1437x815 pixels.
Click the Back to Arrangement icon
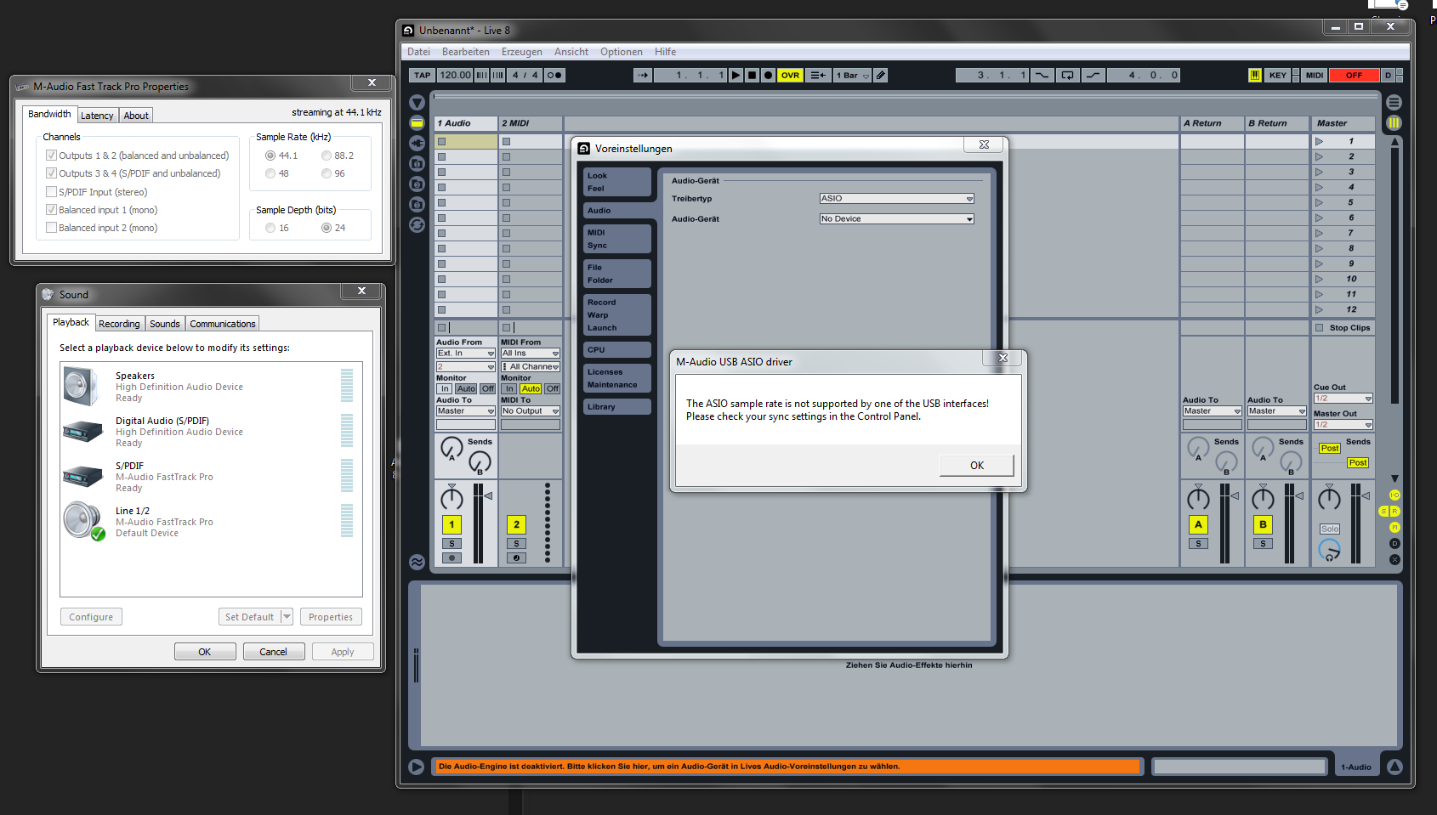tap(818, 76)
